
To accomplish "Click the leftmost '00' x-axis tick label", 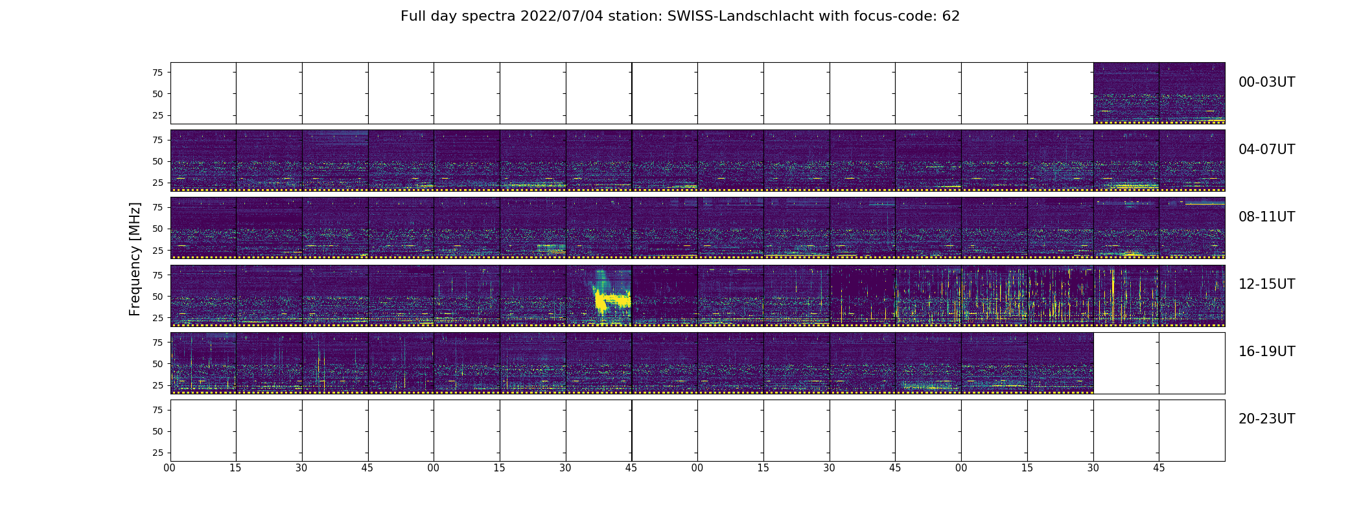I will pos(170,468).
